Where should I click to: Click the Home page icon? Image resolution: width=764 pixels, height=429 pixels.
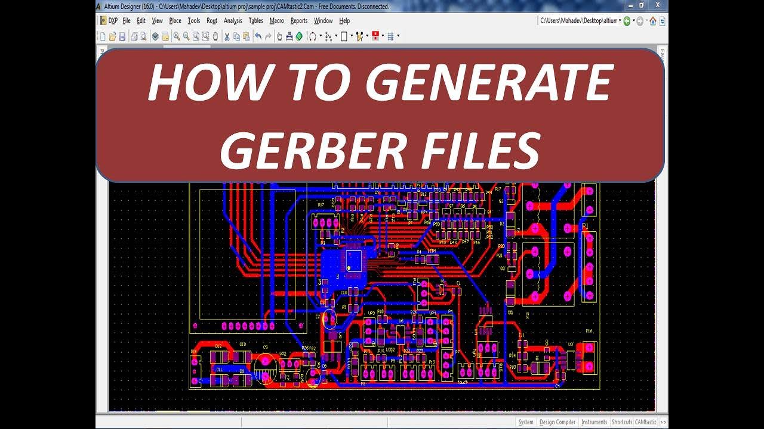pyautogui.click(x=652, y=21)
